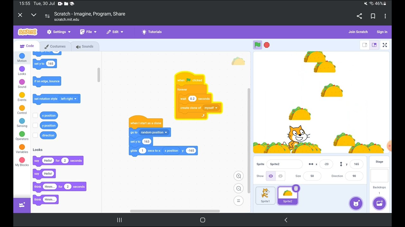Select the Variables block category

22,149
